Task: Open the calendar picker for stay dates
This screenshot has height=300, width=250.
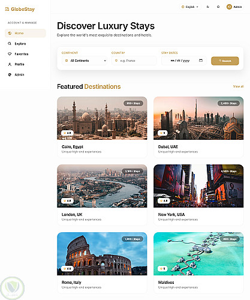Action: click(x=201, y=61)
